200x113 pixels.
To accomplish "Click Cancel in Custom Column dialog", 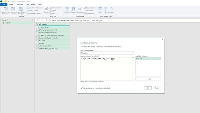I will [157, 88].
